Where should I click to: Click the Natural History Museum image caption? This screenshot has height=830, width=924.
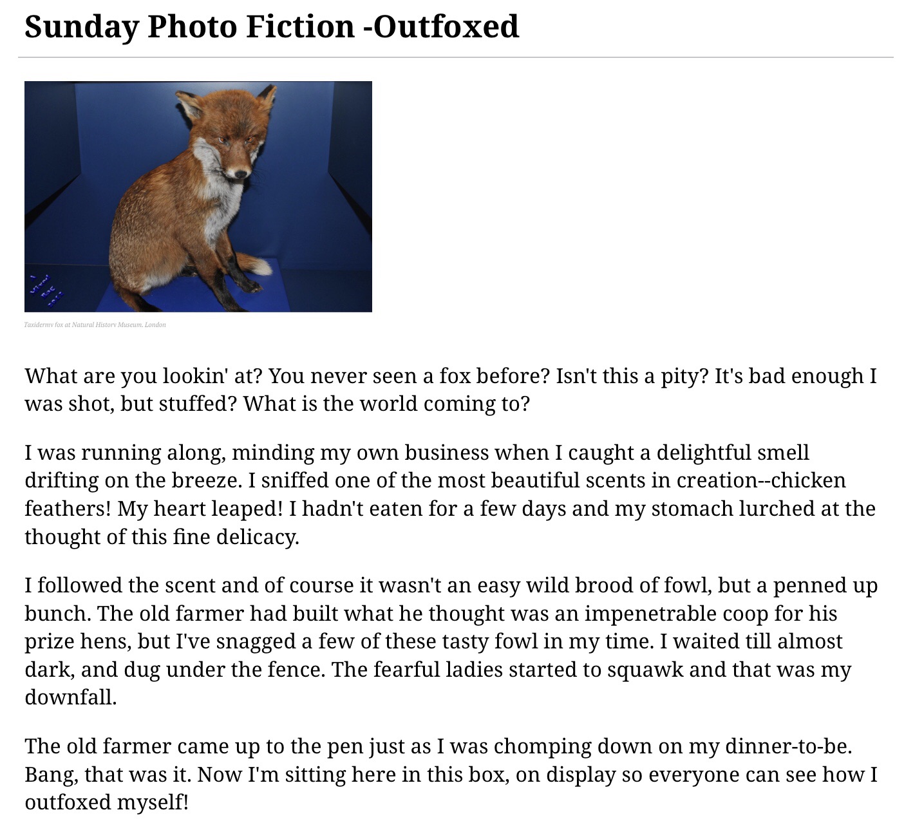coord(95,325)
